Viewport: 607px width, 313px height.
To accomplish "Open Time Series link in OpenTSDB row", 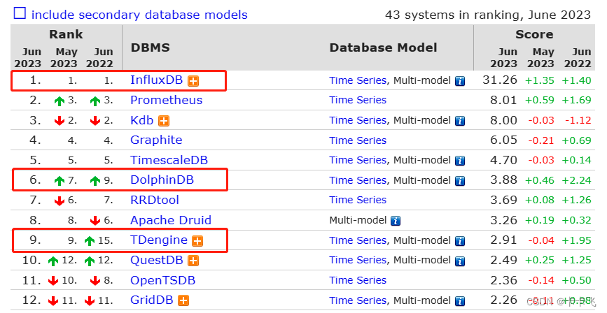I will coord(358,280).
